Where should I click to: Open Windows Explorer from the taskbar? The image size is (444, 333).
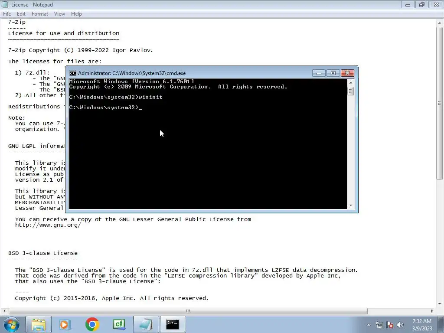[x=39, y=324]
